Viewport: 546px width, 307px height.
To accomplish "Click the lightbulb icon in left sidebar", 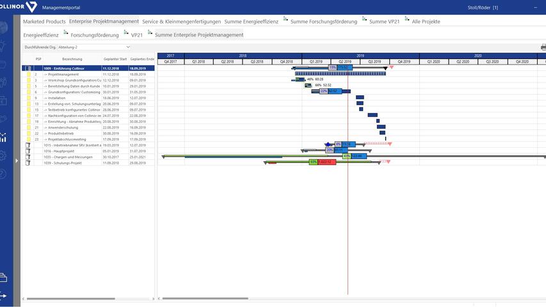I will (x=3, y=45).
